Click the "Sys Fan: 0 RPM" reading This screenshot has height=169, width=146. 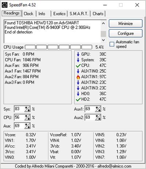tap(20, 54)
